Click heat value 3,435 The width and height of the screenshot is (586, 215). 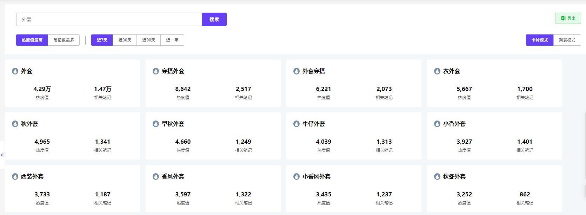click(324, 194)
